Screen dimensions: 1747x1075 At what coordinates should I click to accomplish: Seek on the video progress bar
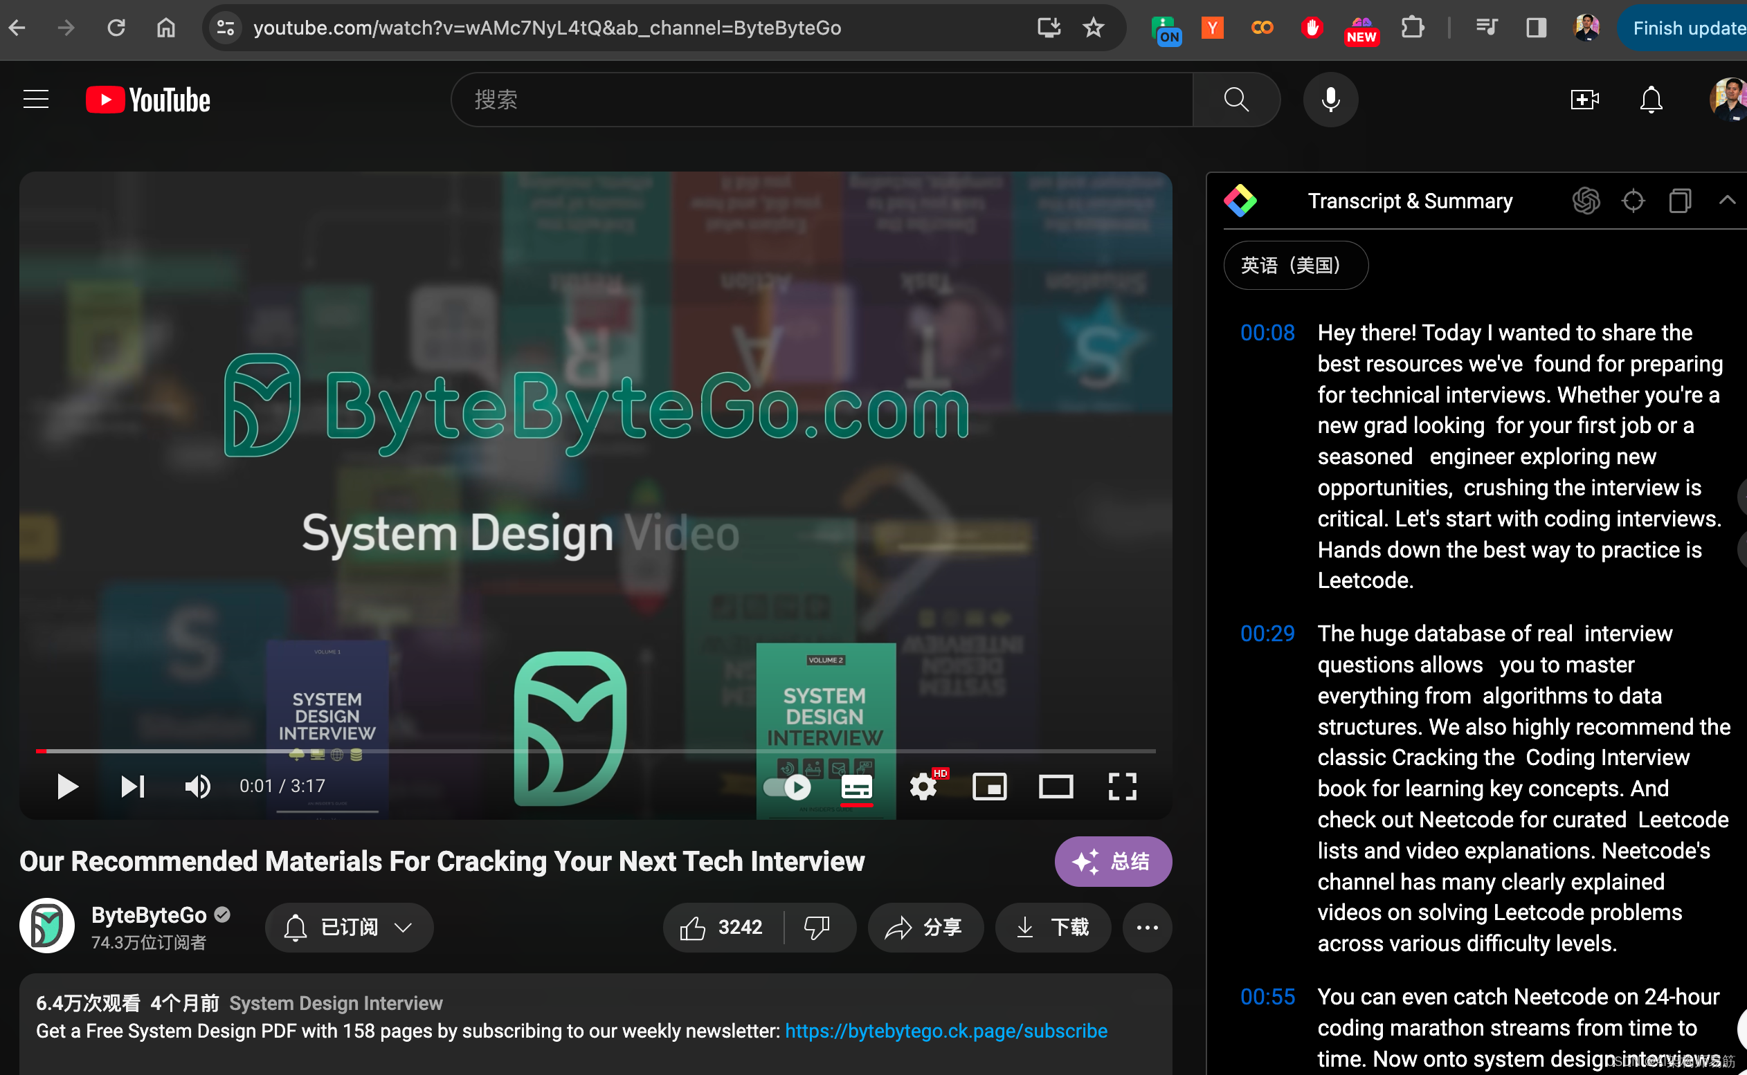[x=595, y=751]
